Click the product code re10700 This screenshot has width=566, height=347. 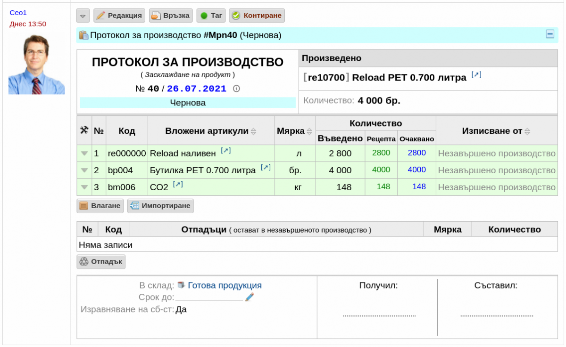coord(326,78)
